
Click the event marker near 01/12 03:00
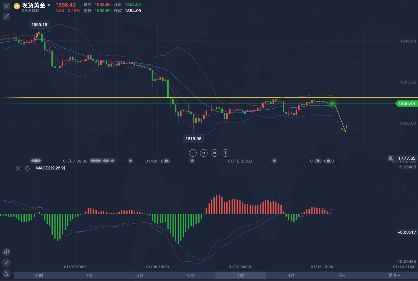click(x=274, y=161)
